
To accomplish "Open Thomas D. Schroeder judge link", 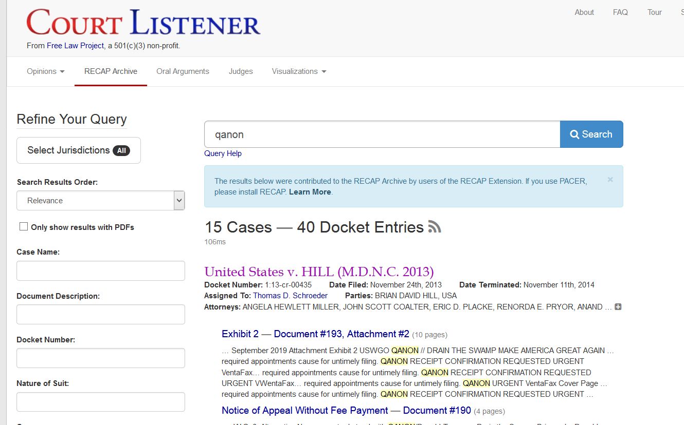I will [290, 296].
